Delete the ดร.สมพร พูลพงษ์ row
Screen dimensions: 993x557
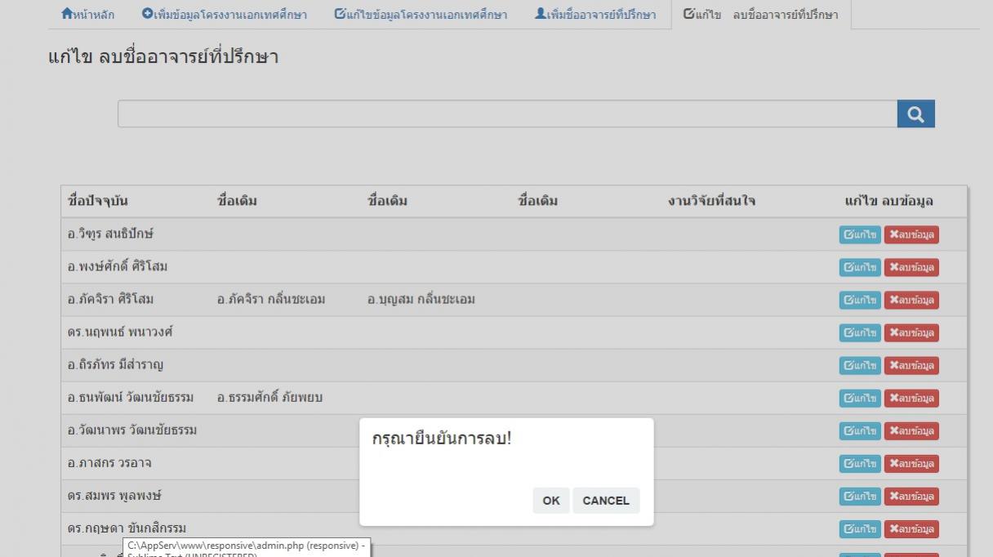point(911,497)
